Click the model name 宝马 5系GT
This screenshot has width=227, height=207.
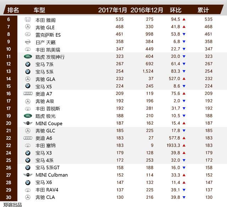(48, 168)
